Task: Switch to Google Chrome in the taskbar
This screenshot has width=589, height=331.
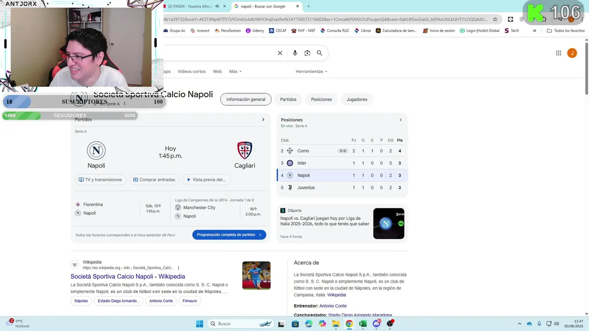Action: 349,324
